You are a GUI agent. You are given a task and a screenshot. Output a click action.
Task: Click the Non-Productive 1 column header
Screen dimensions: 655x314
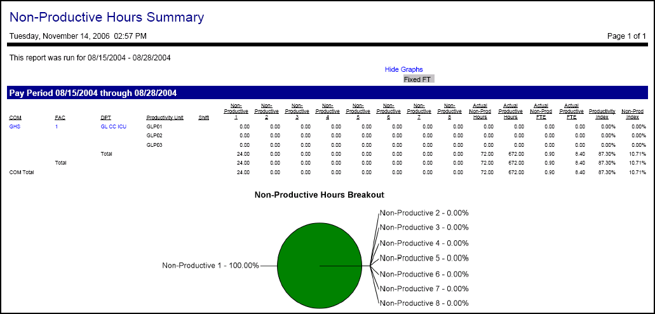(236, 111)
